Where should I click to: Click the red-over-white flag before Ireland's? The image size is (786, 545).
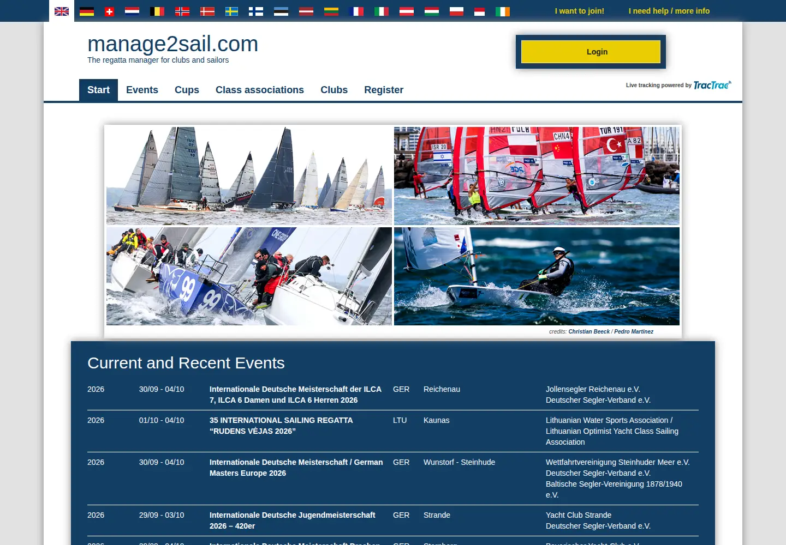click(480, 11)
